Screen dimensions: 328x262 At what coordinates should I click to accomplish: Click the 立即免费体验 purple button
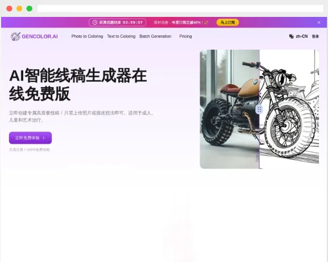[30, 138]
